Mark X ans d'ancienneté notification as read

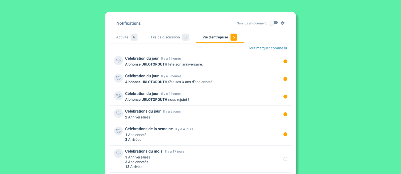285,79
